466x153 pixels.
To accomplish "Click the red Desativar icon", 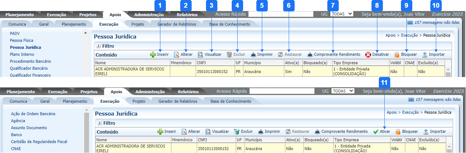I will point(368,55).
